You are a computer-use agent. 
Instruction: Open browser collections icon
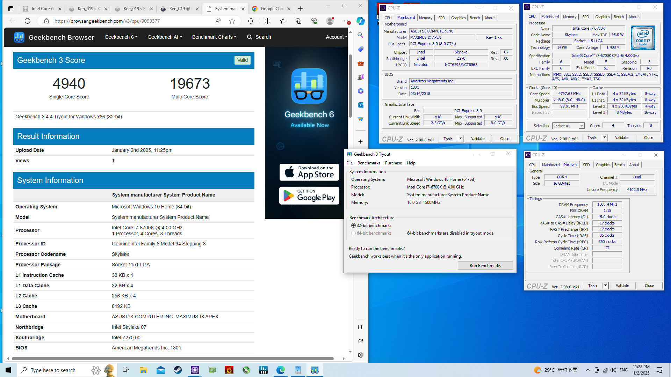click(x=298, y=21)
